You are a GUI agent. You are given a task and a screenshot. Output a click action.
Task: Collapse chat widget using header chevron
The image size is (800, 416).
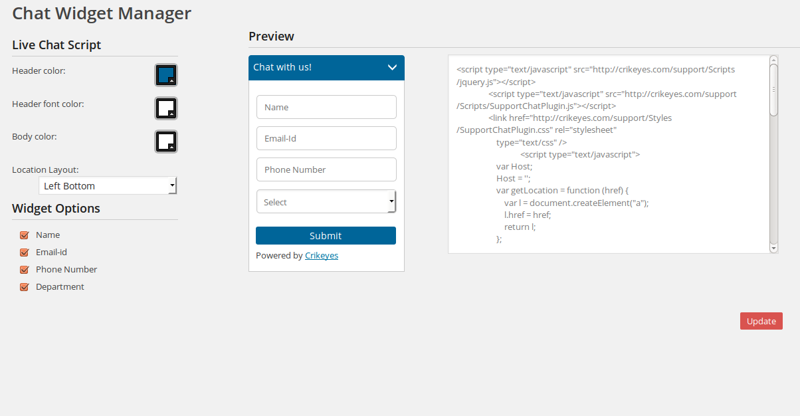(x=392, y=67)
